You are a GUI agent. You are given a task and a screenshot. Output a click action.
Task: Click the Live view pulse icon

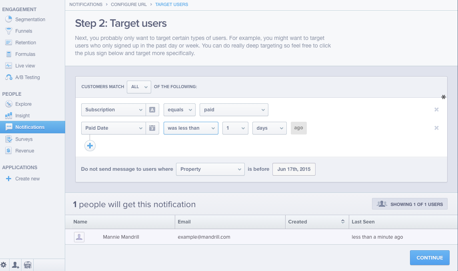(x=9, y=66)
